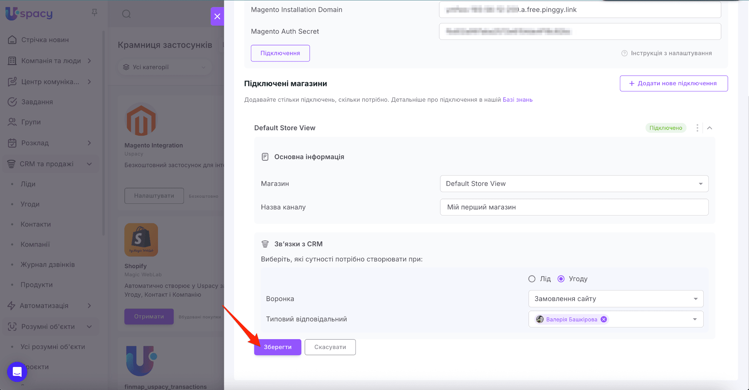Viewport: 749px width, 390px height.
Task: Open the Угоди section
Action: [30, 204]
